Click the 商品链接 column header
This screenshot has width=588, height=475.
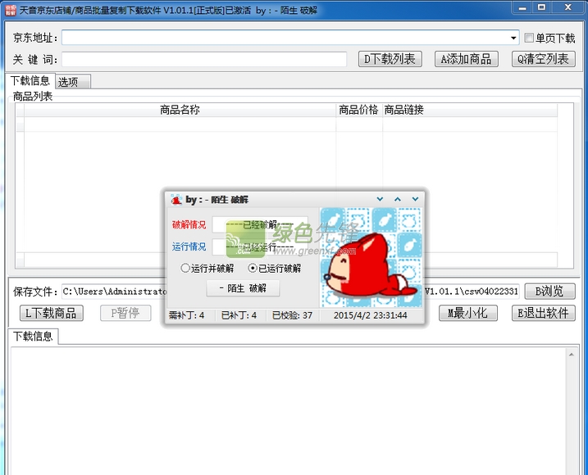point(470,110)
